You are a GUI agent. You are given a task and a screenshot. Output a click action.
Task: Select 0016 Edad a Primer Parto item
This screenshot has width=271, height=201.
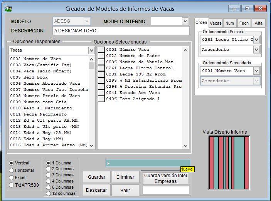(49, 145)
